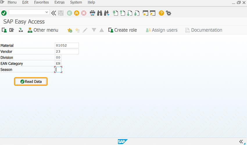Click Add to Favorites star icon
The height and width of the screenshot is (145, 247).
click(x=70, y=30)
